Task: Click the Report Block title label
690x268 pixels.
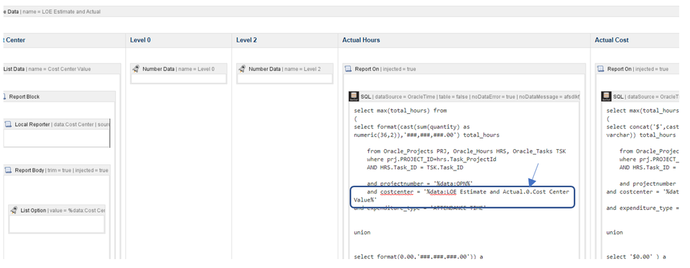Action: coord(24,97)
